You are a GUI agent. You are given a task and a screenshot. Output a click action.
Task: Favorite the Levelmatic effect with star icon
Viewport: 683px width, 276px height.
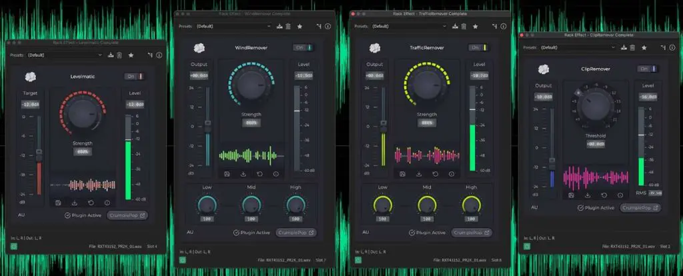point(131,55)
